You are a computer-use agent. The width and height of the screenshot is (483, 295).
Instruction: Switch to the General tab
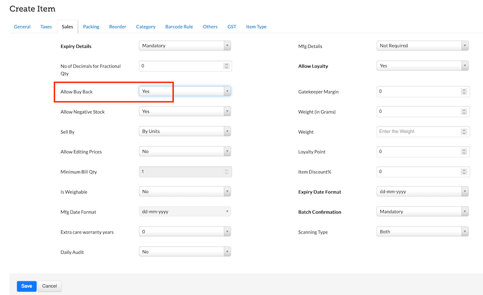tap(22, 27)
